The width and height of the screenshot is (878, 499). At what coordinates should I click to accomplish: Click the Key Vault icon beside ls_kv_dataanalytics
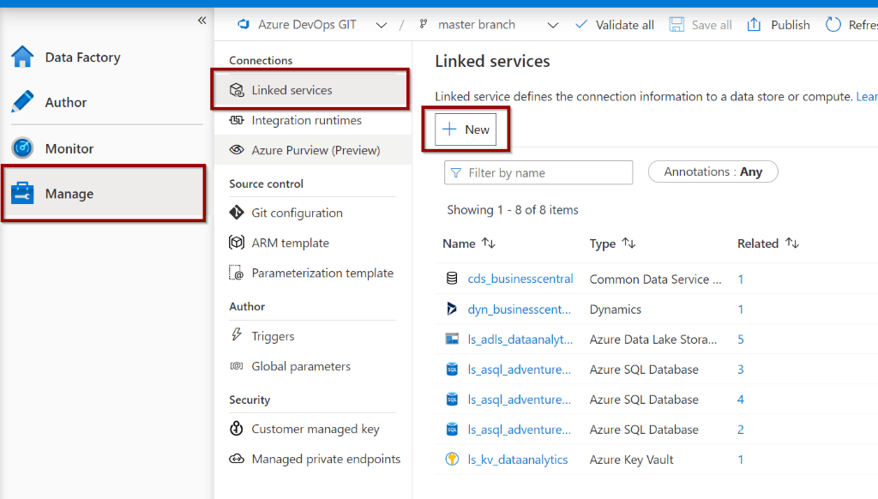tap(452, 459)
